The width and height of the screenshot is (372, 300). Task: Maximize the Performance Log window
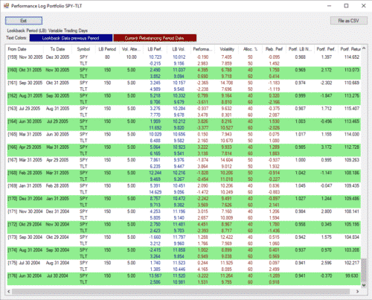coord(346,6)
